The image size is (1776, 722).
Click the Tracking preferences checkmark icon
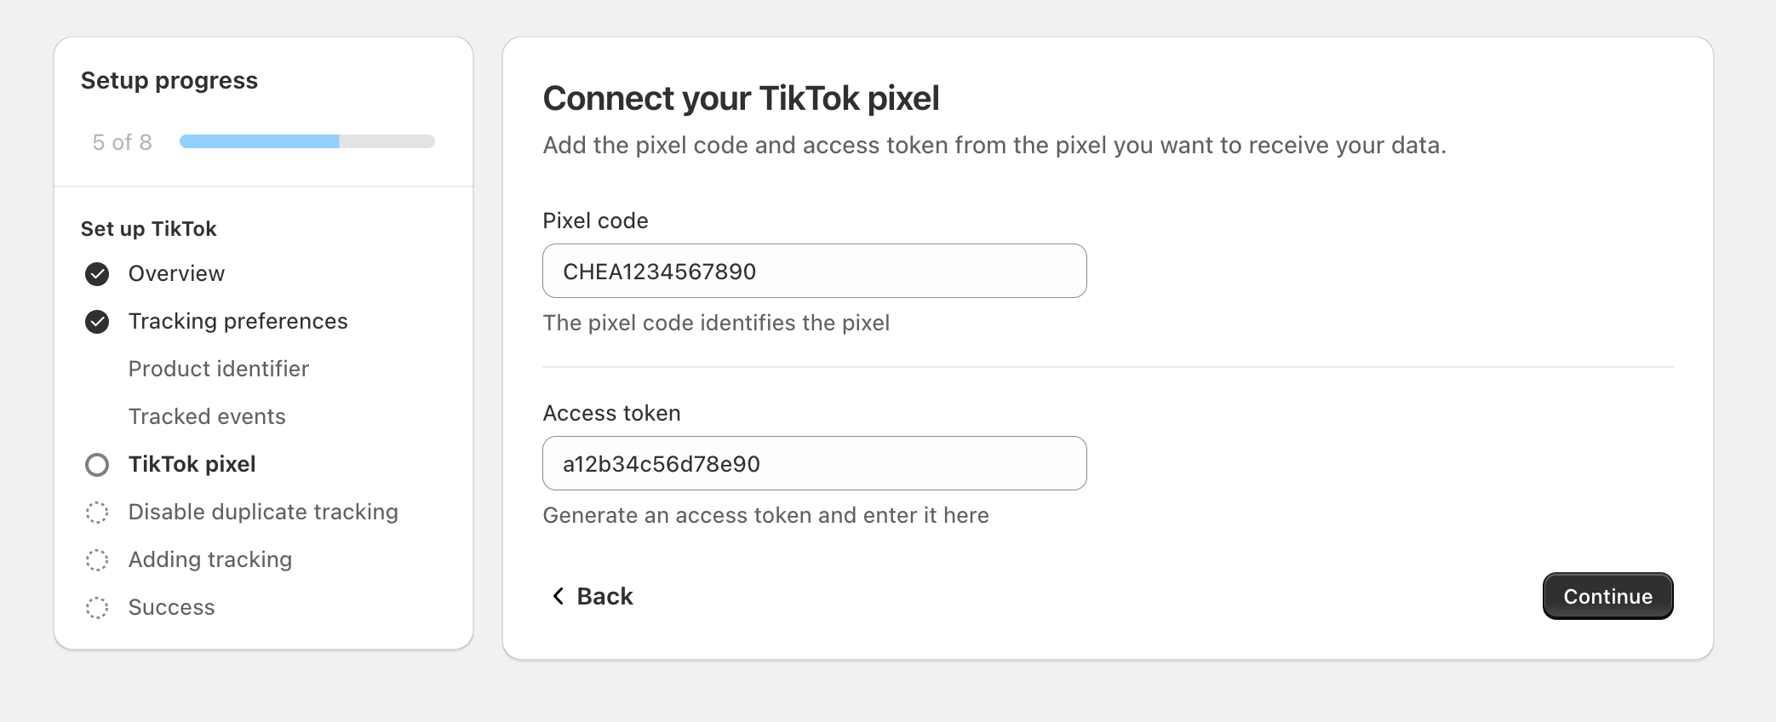click(97, 321)
